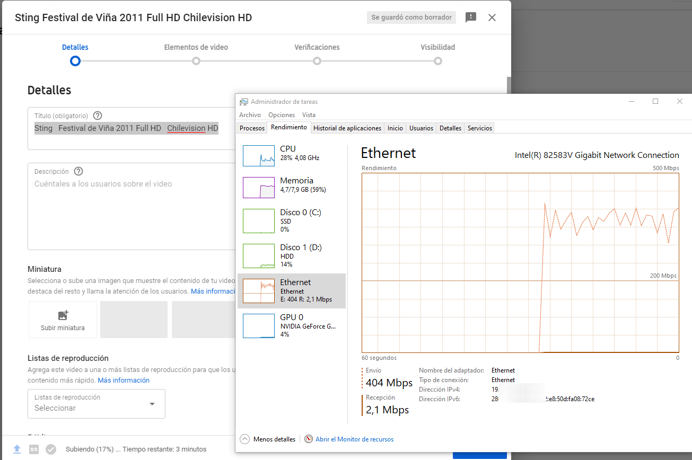Open the Abrir el Monitor de recursos link
The image size is (692, 460).
click(x=354, y=439)
